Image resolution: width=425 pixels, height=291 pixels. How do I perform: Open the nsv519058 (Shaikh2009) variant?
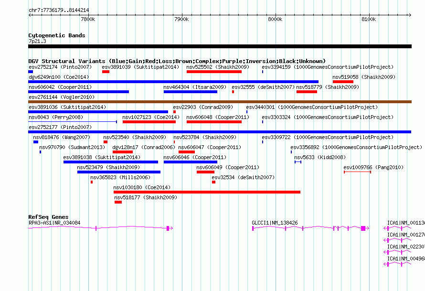[343, 82]
